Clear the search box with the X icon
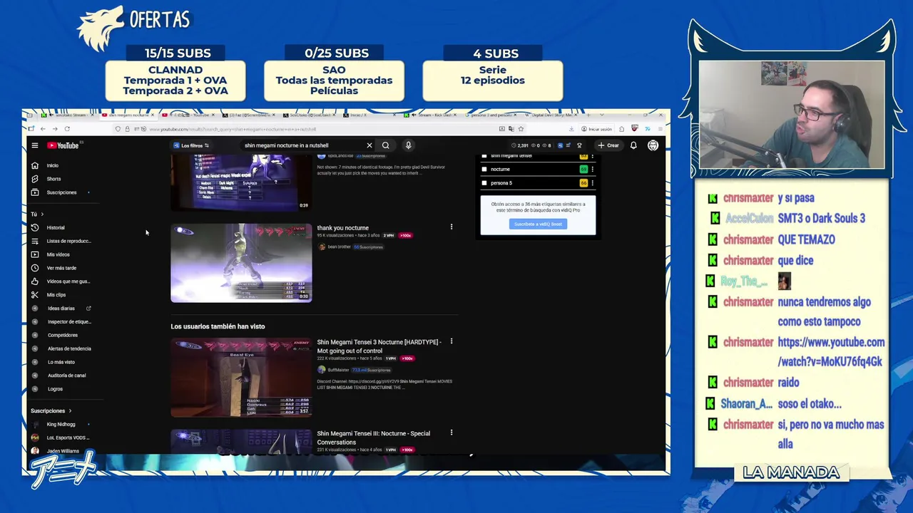Viewport: 913px width, 513px height. click(369, 145)
